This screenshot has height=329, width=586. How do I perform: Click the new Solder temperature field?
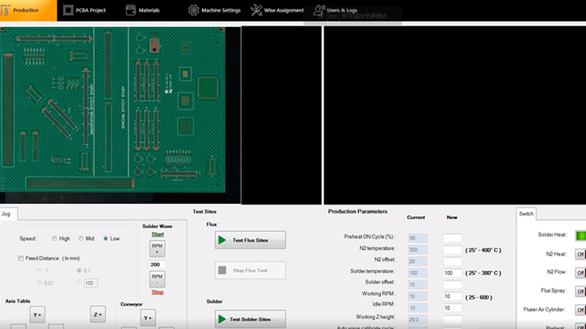(x=452, y=273)
